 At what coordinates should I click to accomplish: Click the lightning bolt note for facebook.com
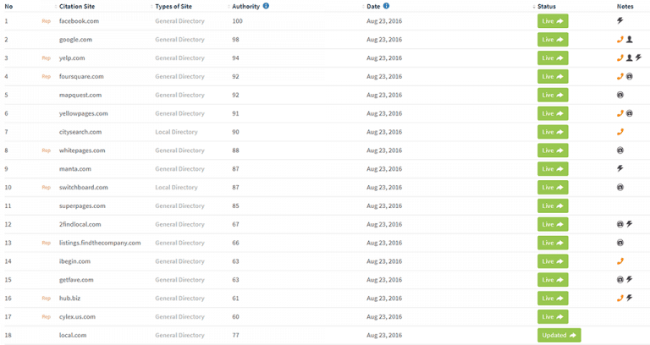click(620, 20)
